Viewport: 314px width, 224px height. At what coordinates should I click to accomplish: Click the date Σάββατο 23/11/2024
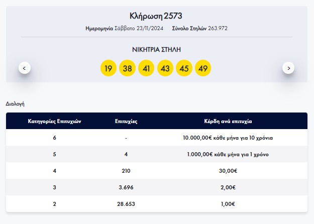(x=139, y=29)
